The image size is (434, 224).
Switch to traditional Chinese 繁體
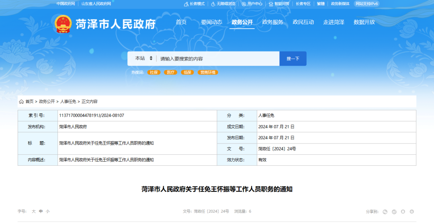coord(321,4)
